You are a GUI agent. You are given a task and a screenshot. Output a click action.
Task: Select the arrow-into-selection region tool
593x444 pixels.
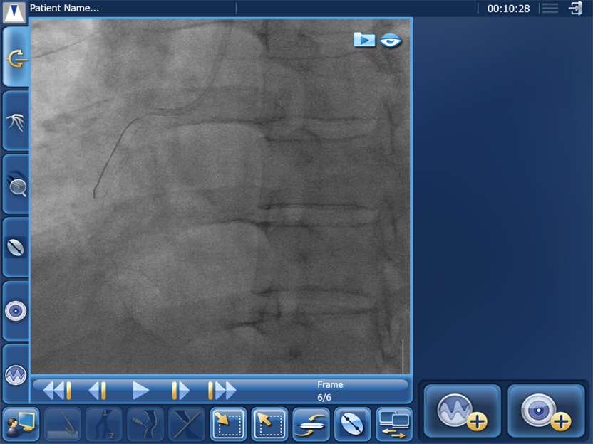[x=228, y=424]
